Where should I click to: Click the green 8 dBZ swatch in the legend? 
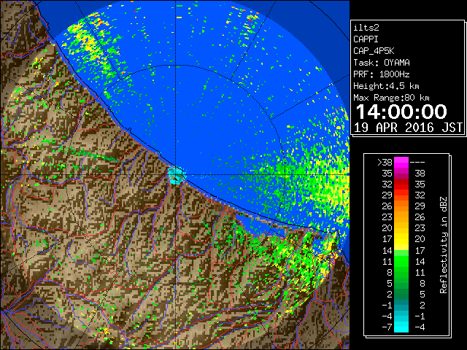pyautogui.click(x=401, y=272)
